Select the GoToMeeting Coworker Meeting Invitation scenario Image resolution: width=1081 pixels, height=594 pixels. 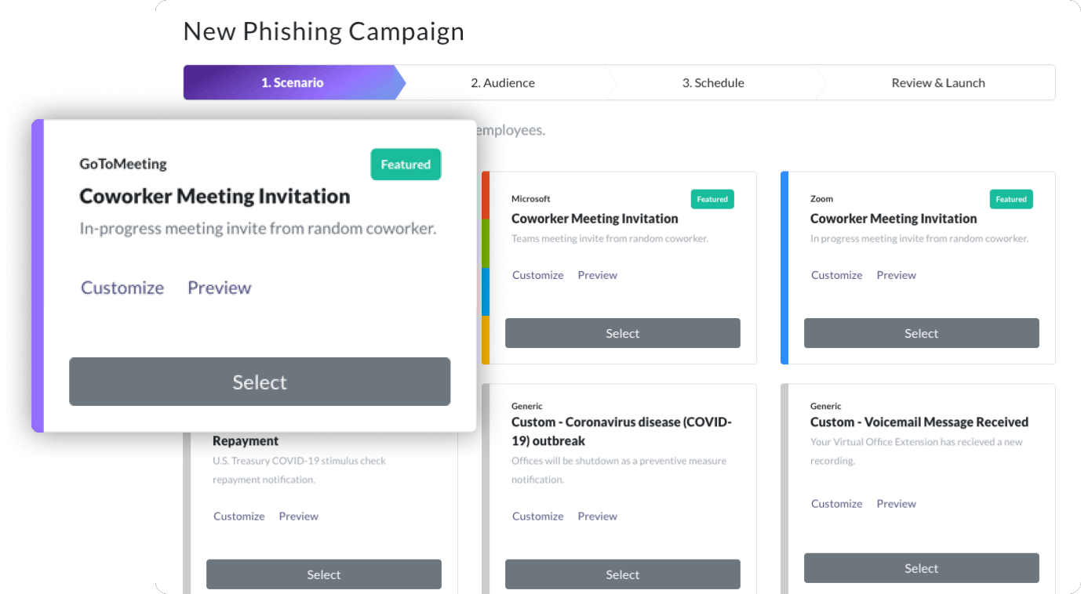point(260,382)
